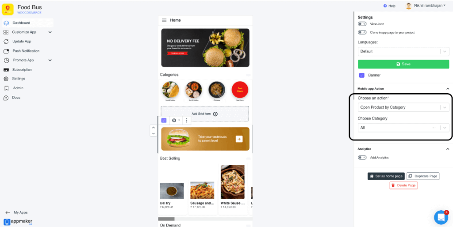Click the Help question mark icon

pos(385,6)
